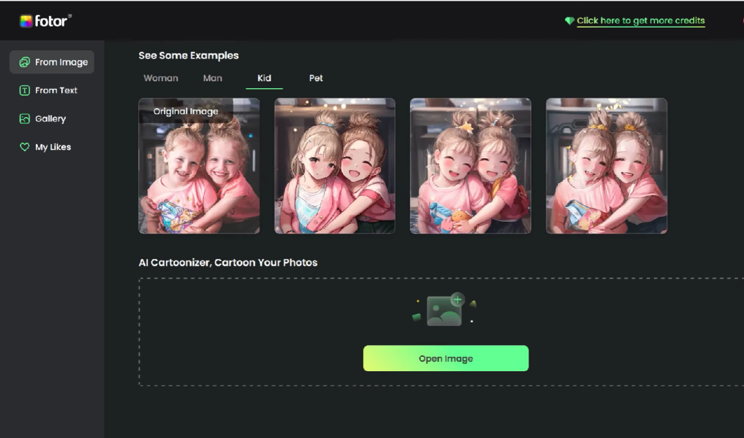Screen dimensions: 744x438
Task: Open the second example, first cartoon version
Action: click(x=335, y=166)
